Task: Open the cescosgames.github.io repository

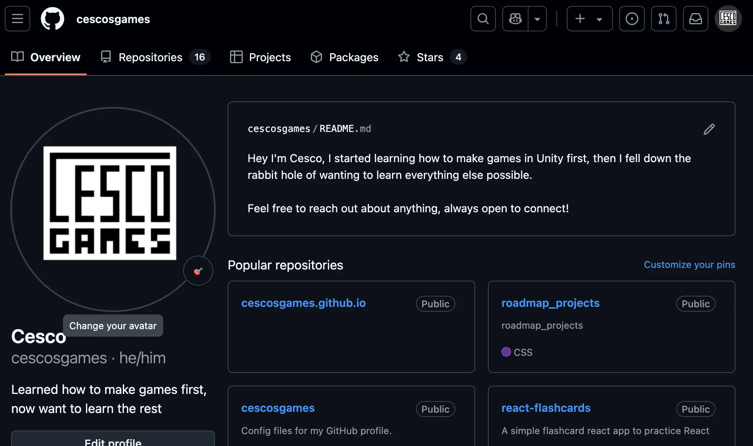Action: click(303, 303)
